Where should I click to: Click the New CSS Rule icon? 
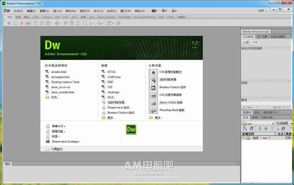[279, 107]
